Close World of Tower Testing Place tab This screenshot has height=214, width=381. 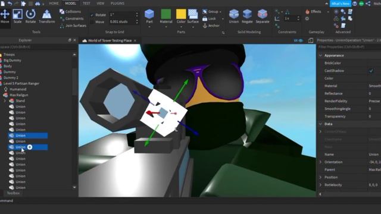(135, 40)
